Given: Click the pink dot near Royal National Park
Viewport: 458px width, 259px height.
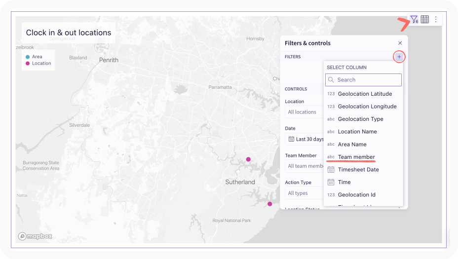Looking at the screenshot, I should click(x=270, y=204).
